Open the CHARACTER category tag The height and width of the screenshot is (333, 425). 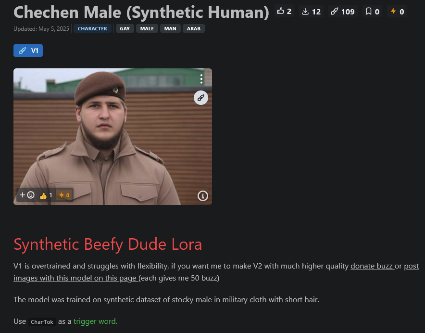coord(92,28)
